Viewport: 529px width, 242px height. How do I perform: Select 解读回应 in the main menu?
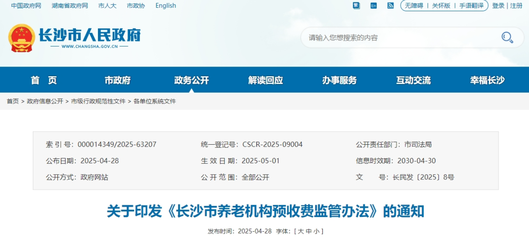pyautogui.click(x=265, y=81)
